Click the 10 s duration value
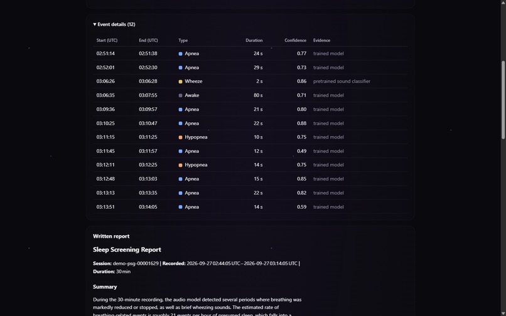Viewport: 506px width, 316px height. click(x=258, y=137)
